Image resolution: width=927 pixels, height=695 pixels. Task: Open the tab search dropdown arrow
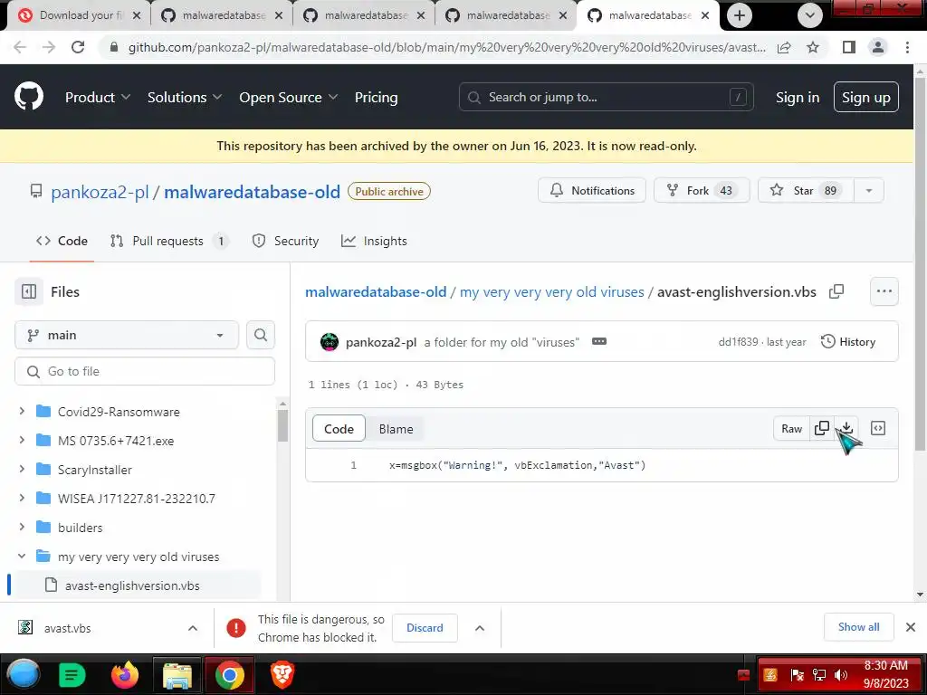(810, 15)
